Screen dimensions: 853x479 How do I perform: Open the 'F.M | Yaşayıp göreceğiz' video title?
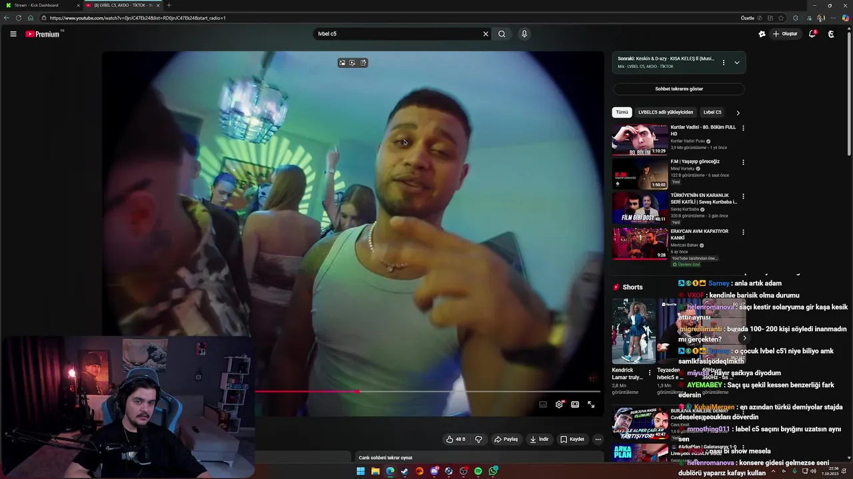pyautogui.click(x=695, y=162)
